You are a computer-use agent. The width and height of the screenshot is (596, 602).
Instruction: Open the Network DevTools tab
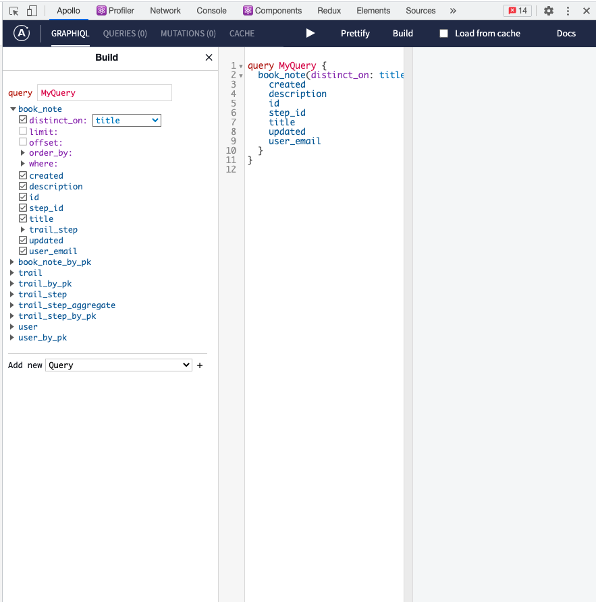point(165,11)
